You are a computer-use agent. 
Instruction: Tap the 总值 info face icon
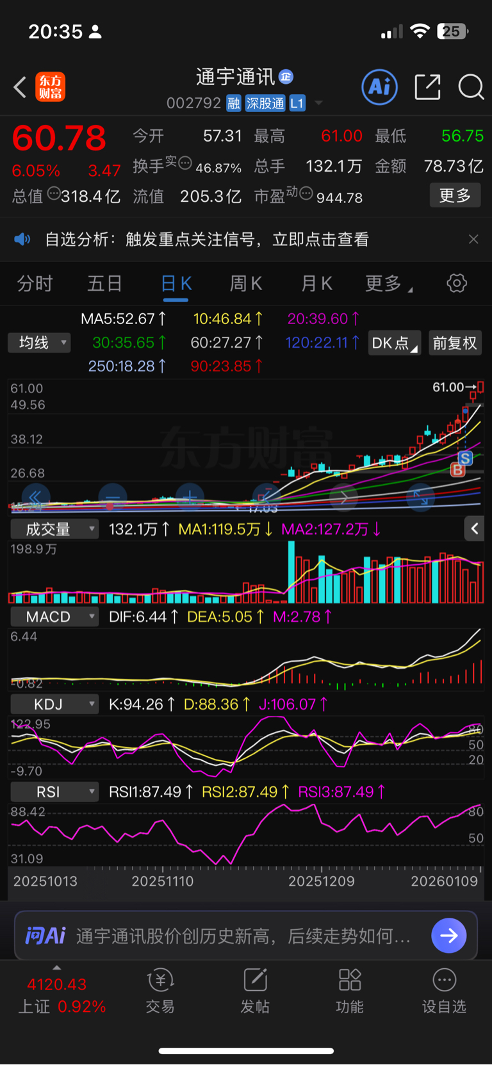pyautogui.click(x=54, y=193)
